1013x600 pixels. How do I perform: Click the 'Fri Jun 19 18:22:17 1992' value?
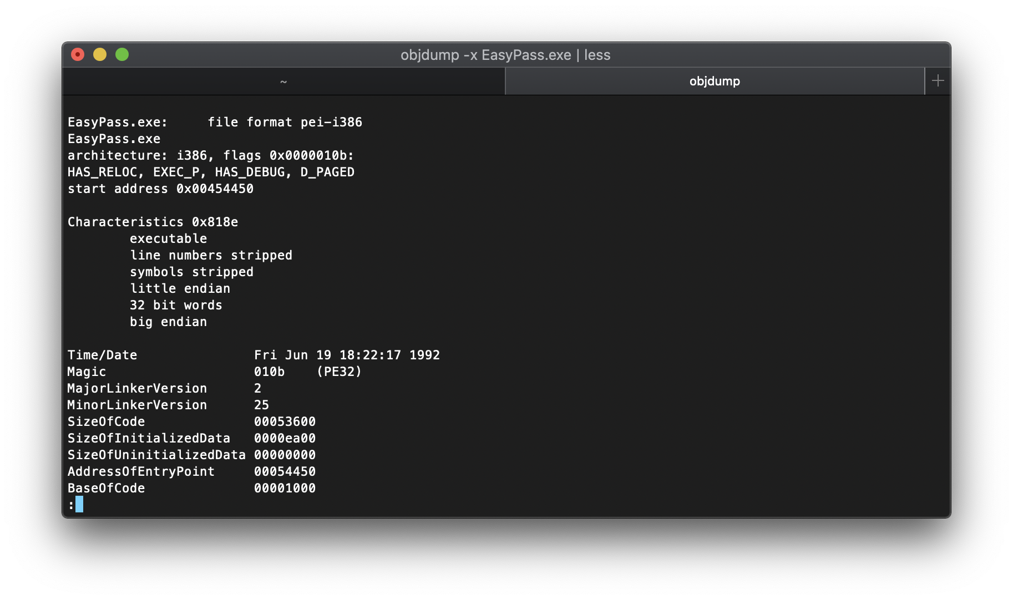[x=347, y=355]
